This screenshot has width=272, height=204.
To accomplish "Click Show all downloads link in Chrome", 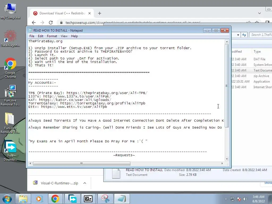I will tap(268, 183).
